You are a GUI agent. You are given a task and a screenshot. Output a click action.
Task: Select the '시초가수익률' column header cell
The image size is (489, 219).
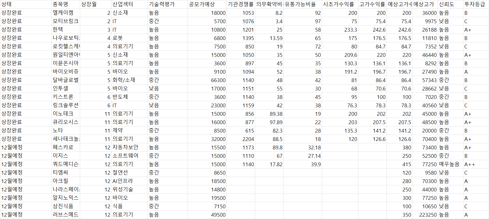(340, 4)
